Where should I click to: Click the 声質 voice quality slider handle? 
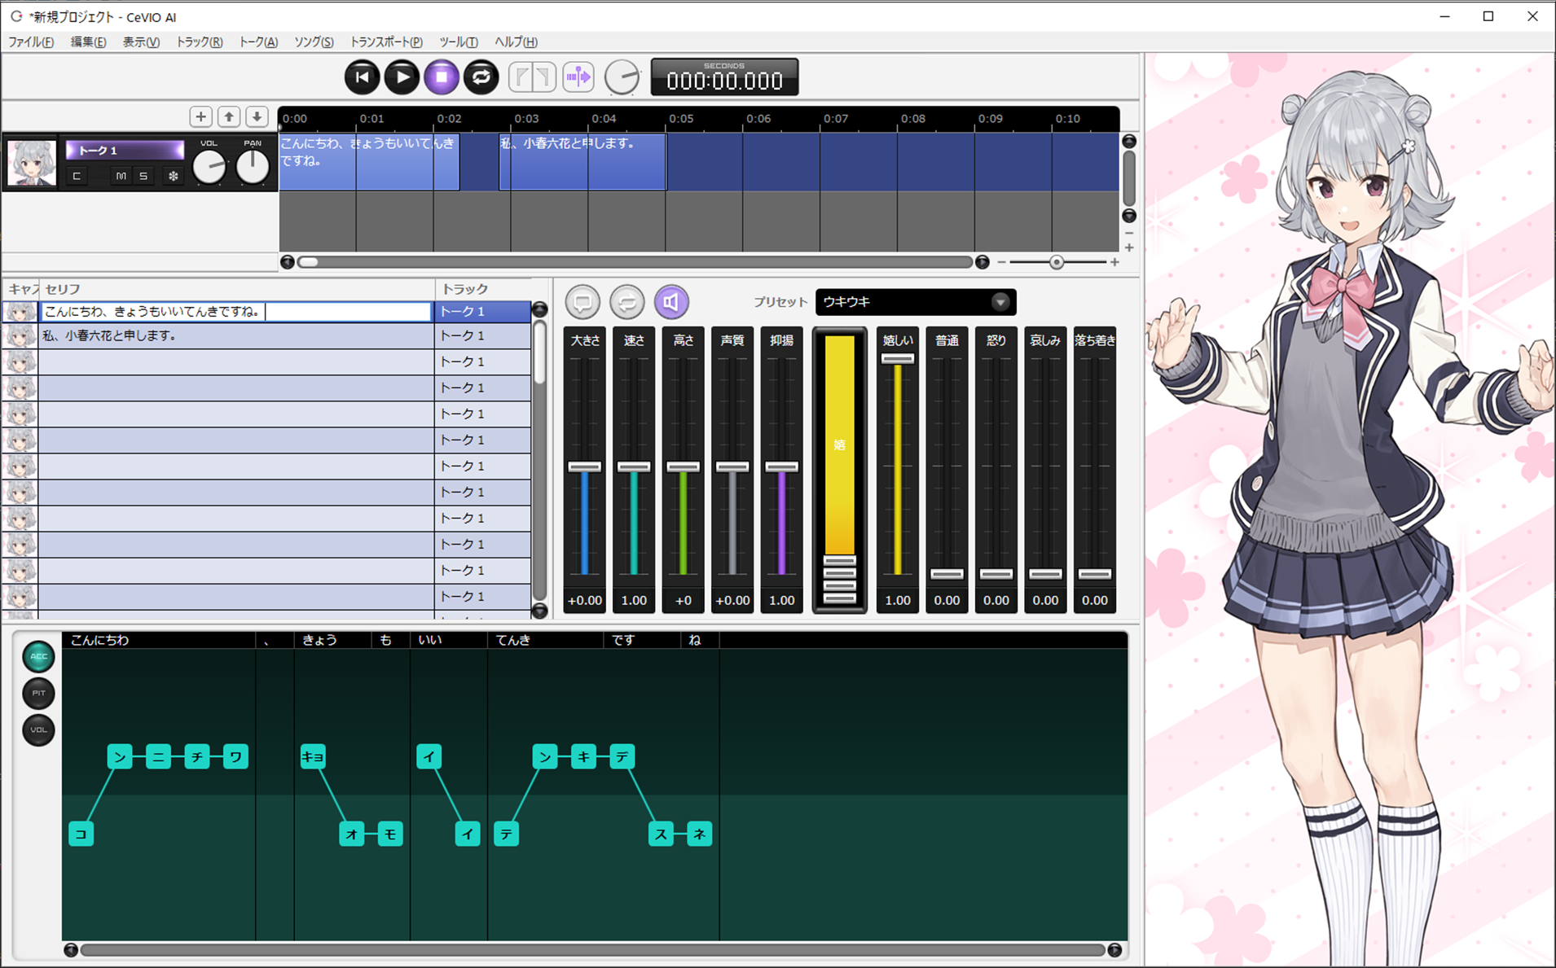732,466
